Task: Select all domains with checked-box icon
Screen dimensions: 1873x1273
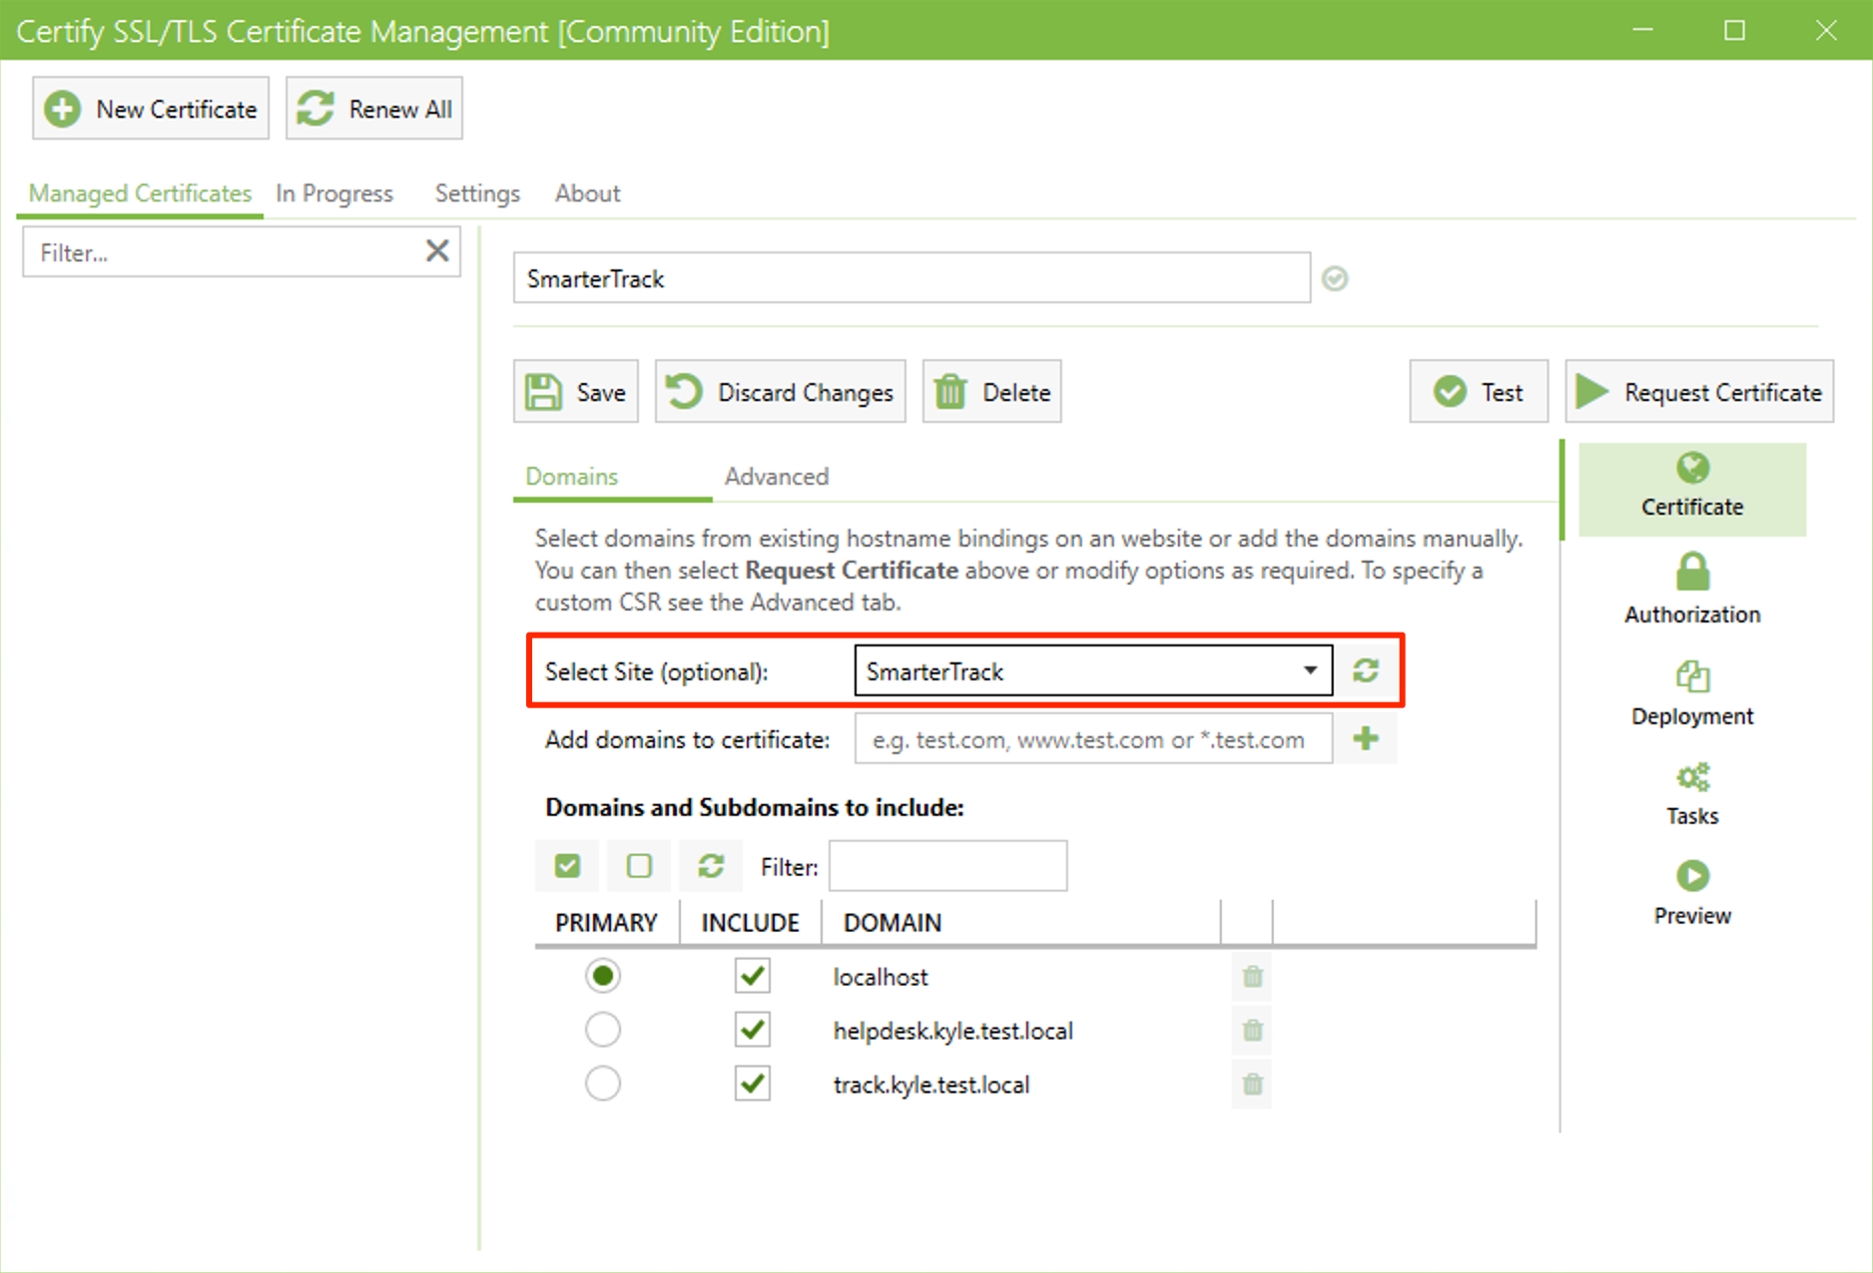Action: [567, 865]
